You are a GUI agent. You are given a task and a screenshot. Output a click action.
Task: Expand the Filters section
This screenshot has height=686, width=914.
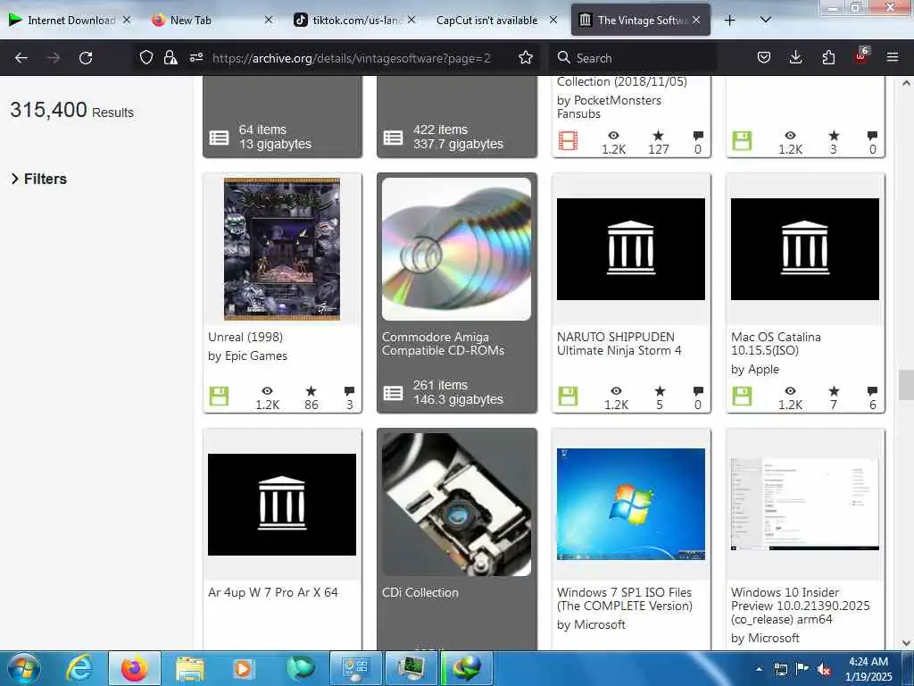tap(38, 179)
